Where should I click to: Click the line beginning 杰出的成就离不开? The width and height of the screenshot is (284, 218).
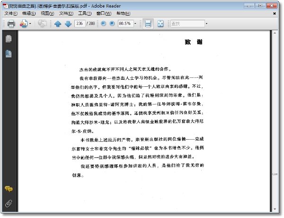(x=125, y=69)
